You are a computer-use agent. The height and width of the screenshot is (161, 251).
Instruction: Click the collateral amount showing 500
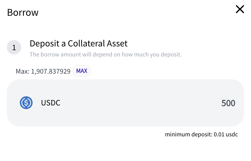coord(228,103)
